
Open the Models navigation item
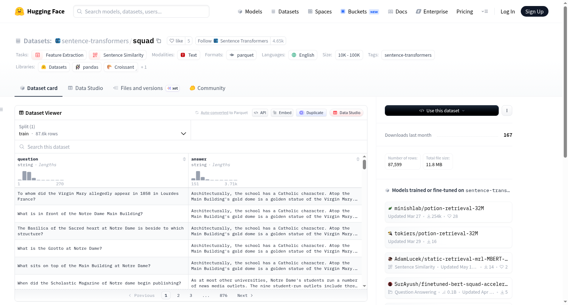pos(250,11)
